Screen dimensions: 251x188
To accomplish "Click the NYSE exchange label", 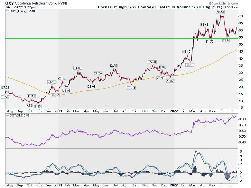I will (63, 3).
